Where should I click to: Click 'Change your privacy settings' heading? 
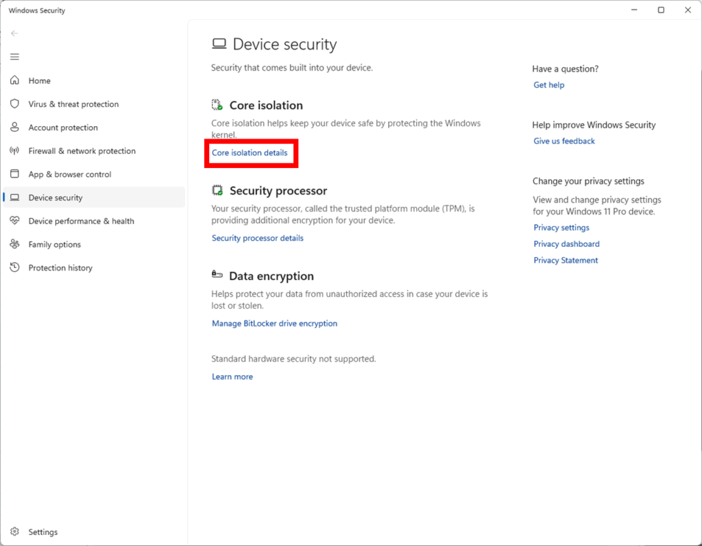click(x=588, y=181)
